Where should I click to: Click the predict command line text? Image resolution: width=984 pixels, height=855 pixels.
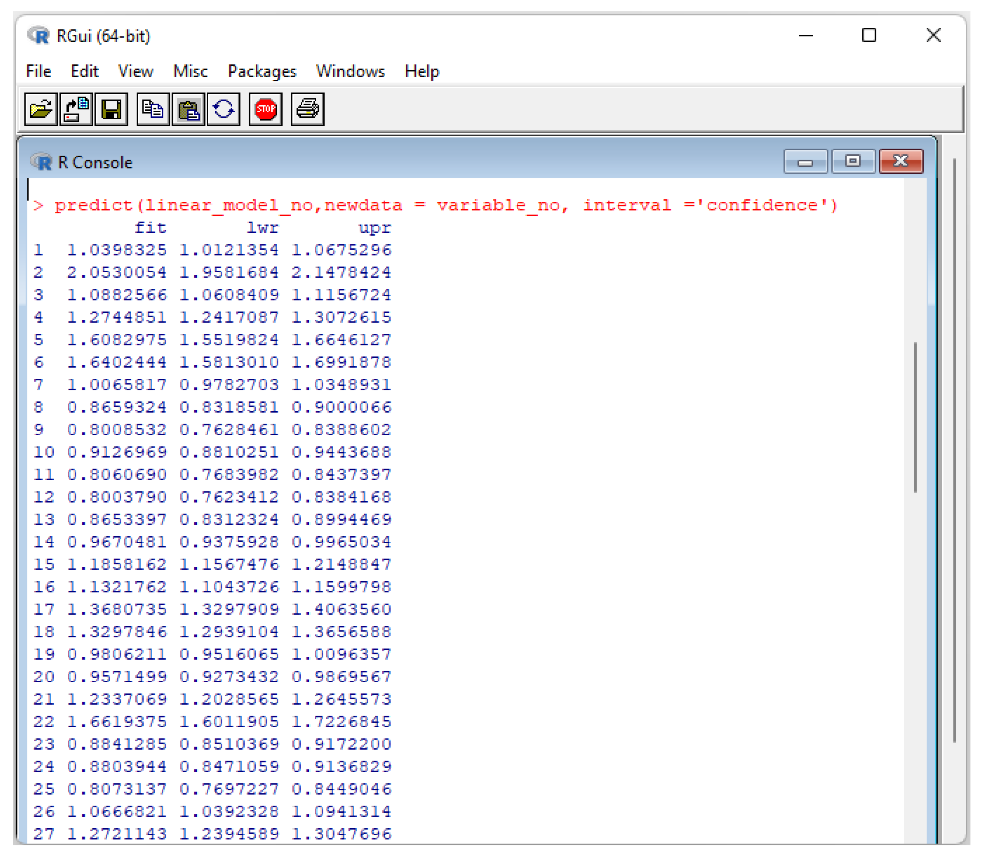point(436,206)
